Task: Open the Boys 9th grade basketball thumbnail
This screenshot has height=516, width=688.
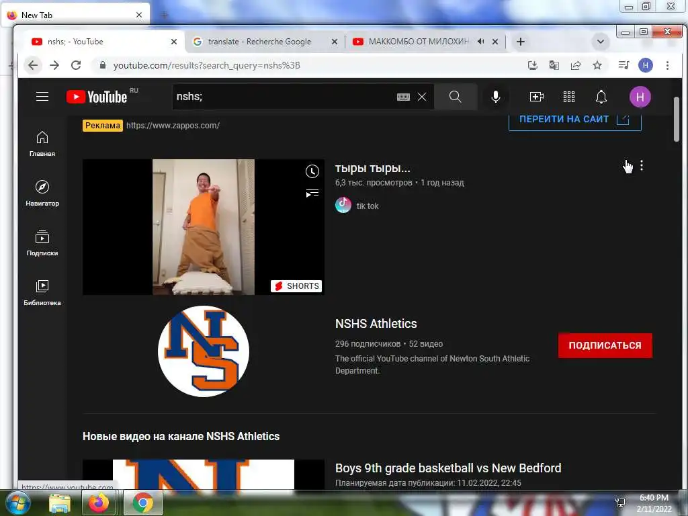Action: pyautogui.click(x=204, y=474)
